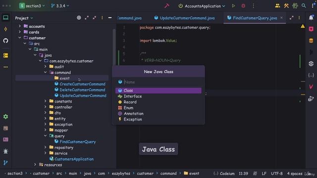
Task: Open Project panel options menu
Action: [x=102, y=18]
